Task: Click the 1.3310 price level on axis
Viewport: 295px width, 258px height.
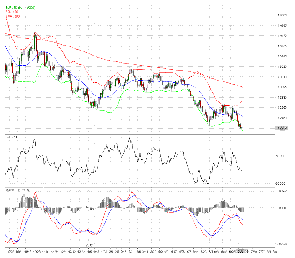Action: click(x=282, y=77)
